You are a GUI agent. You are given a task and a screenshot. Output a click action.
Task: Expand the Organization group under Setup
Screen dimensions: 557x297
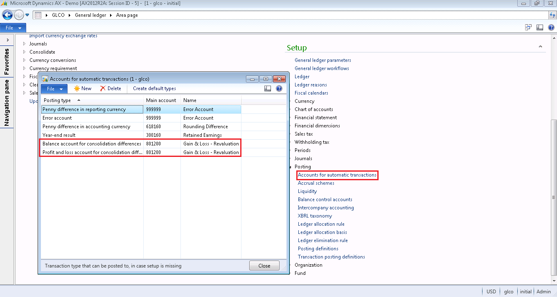[x=291, y=265]
